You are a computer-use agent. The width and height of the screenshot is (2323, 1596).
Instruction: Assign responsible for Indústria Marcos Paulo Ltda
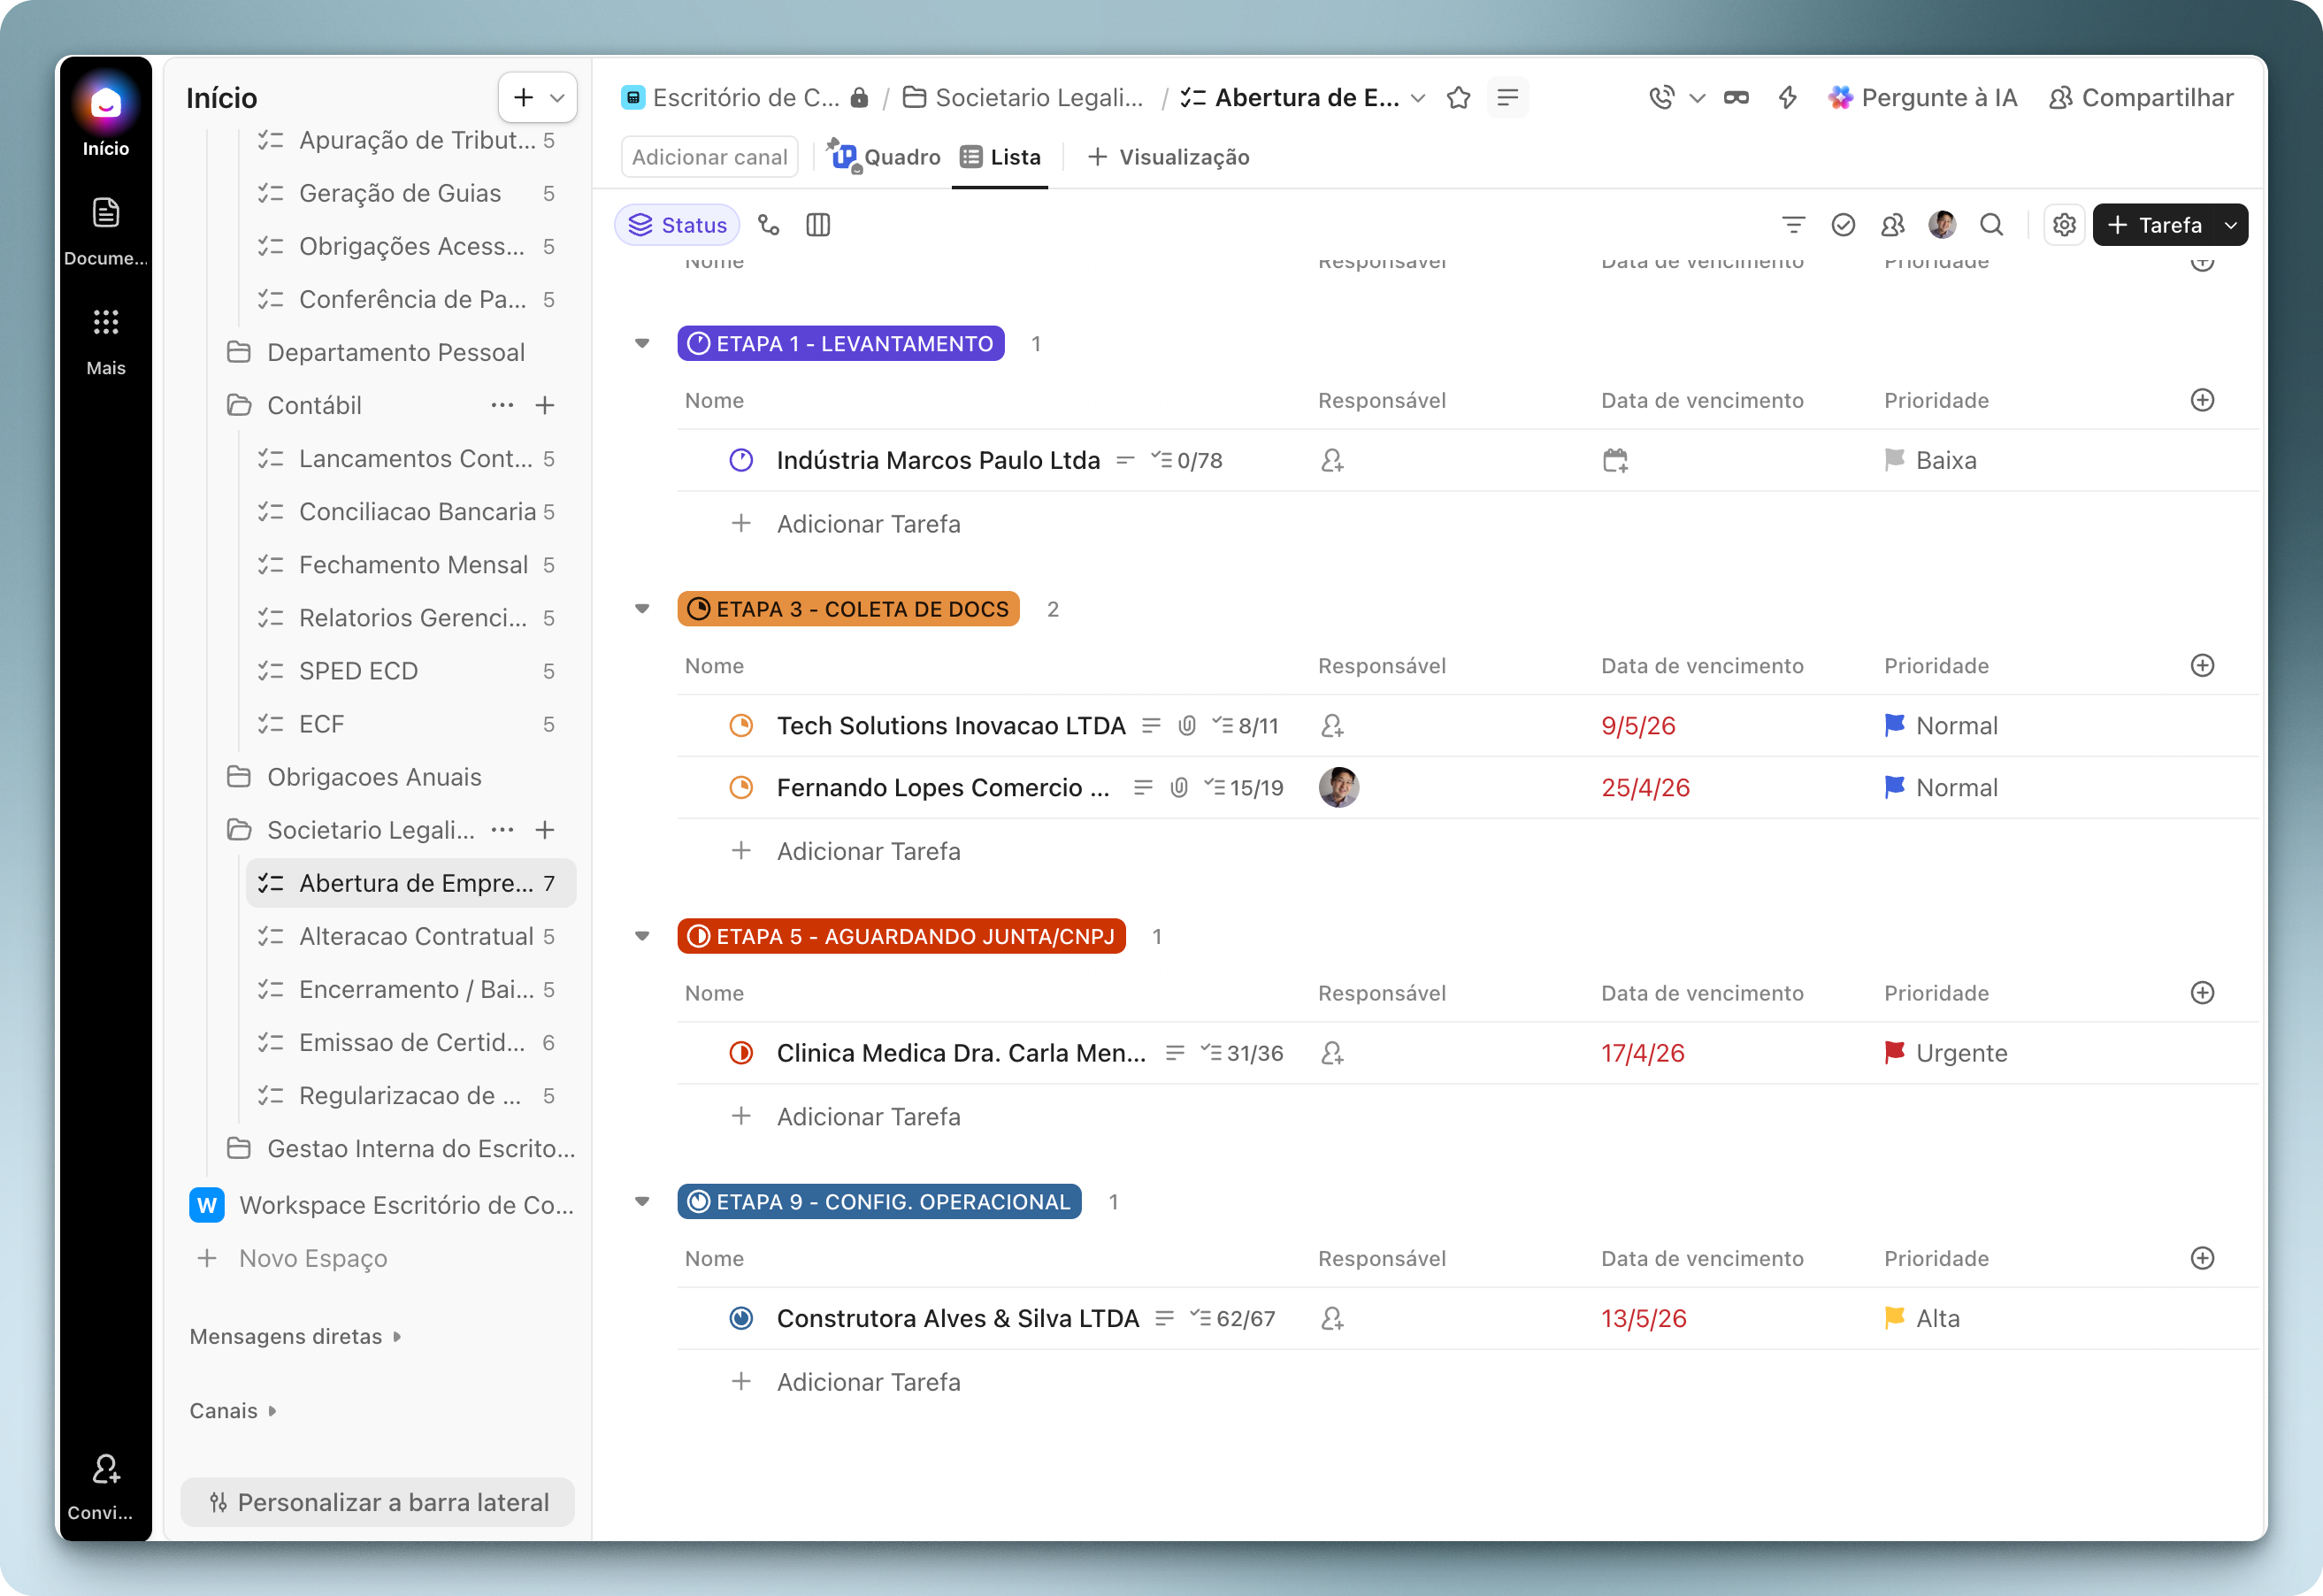1332,461
